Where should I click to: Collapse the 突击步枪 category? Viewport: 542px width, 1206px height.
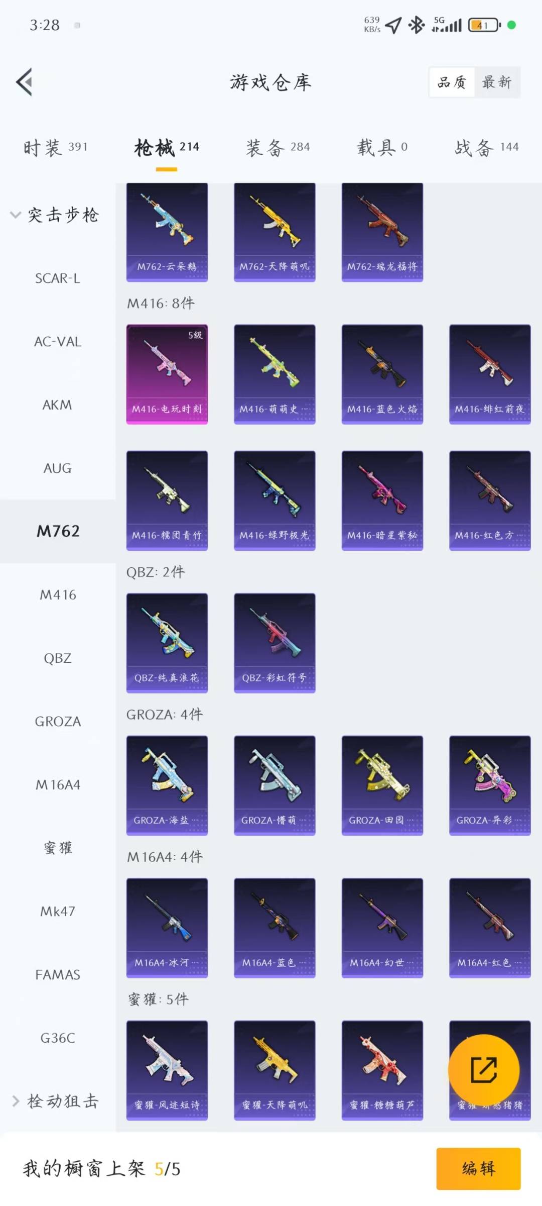[55, 215]
